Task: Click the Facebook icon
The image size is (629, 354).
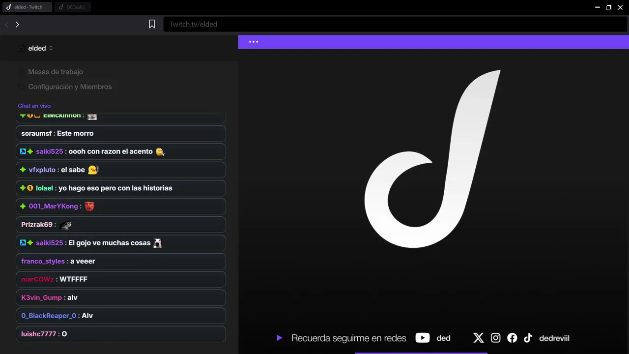Action: tap(512, 338)
